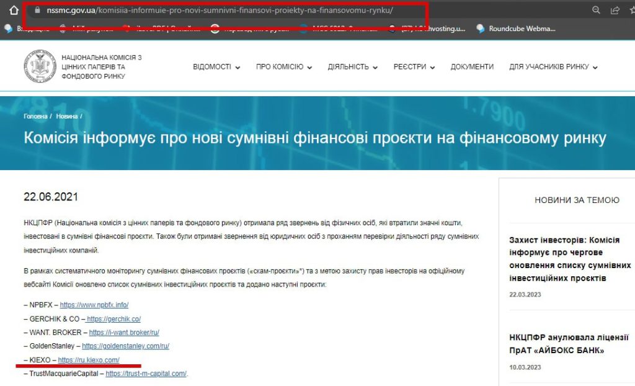Viewport: 635px width, 386px height.
Task: Open the ДОКУМЕНТИ menu item
Action: tap(472, 67)
